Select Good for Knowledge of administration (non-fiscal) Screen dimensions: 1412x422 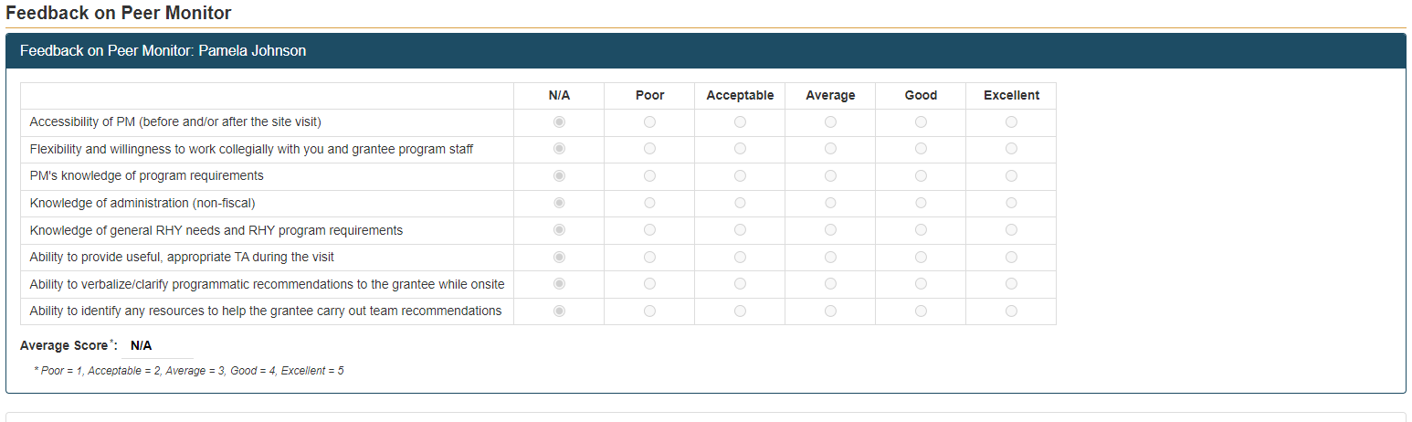click(x=921, y=203)
